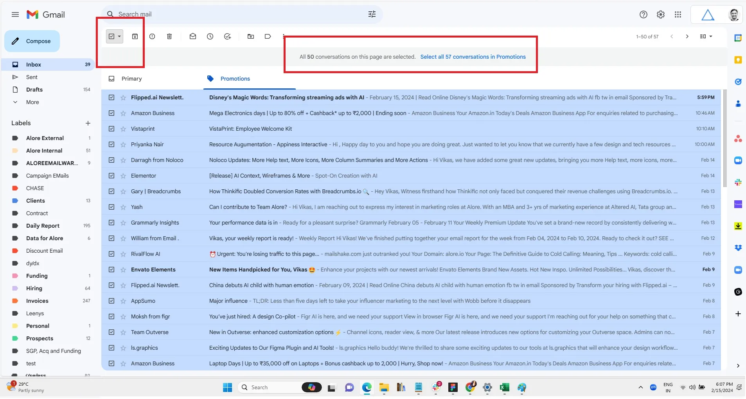Click the Compose button

click(32, 41)
